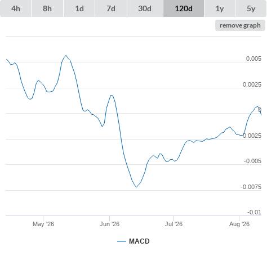Click the -0.01 y-axis label
Viewport: 267px width, 256px height.
click(254, 212)
